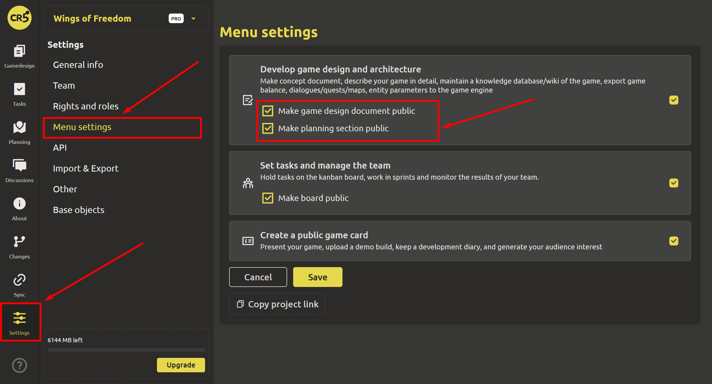Select Rights and roles settings item

86,106
